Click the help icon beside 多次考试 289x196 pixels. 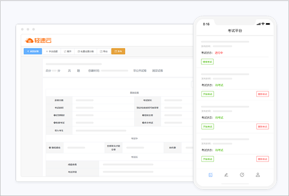(x=143, y=123)
